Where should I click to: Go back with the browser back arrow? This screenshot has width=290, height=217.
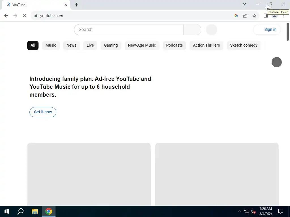(x=6, y=16)
